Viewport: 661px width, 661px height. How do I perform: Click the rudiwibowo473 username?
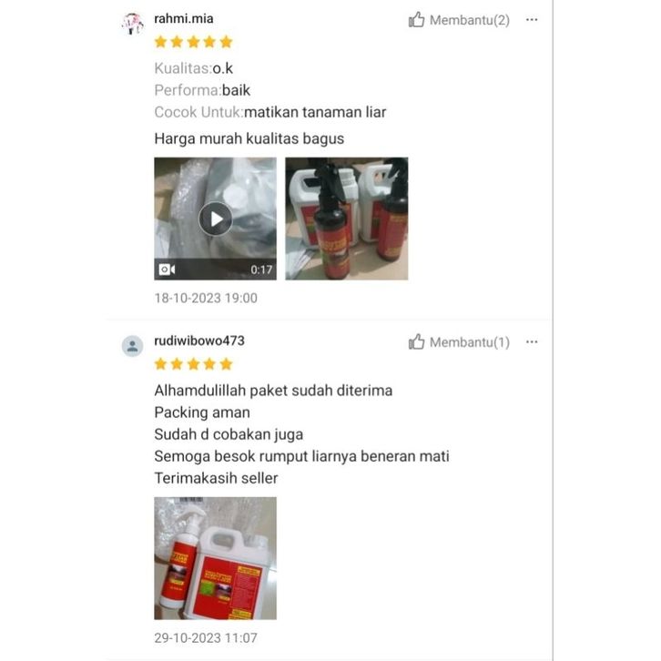199,341
